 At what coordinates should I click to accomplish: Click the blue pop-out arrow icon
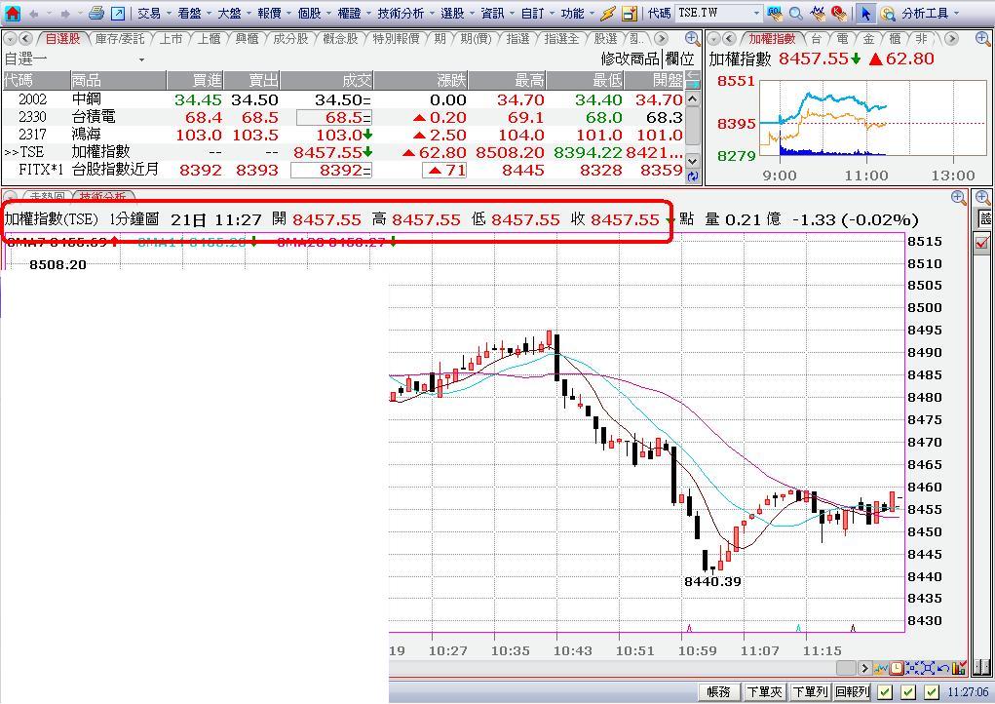click(x=118, y=14)
